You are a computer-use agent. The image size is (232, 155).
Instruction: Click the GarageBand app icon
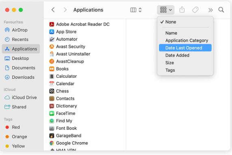[x=52, y=135]
